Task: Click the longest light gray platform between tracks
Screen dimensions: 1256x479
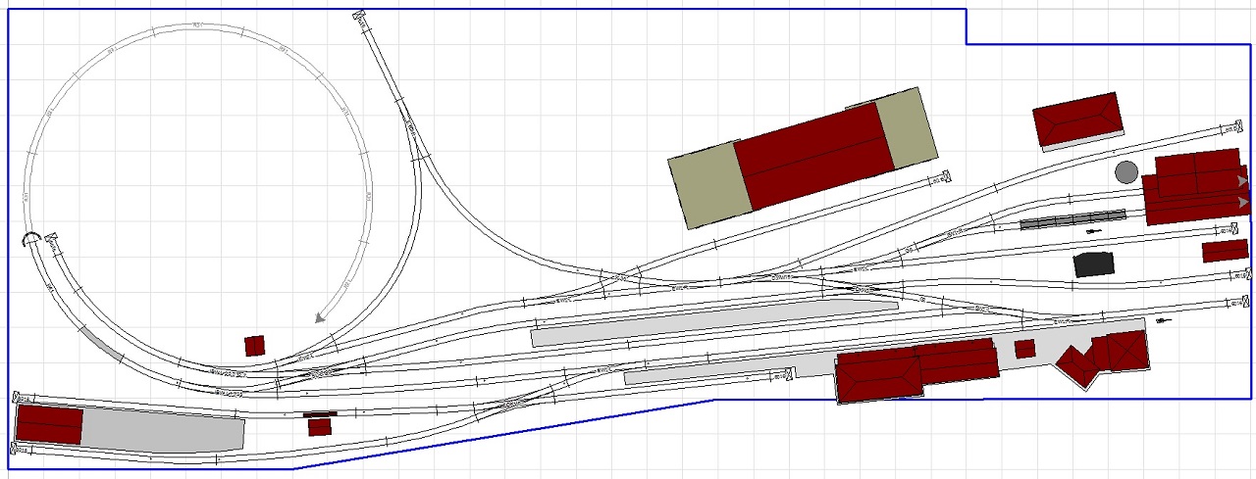Action: tap(713, 323)
